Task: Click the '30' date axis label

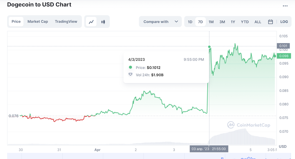Action: point(21,150)
